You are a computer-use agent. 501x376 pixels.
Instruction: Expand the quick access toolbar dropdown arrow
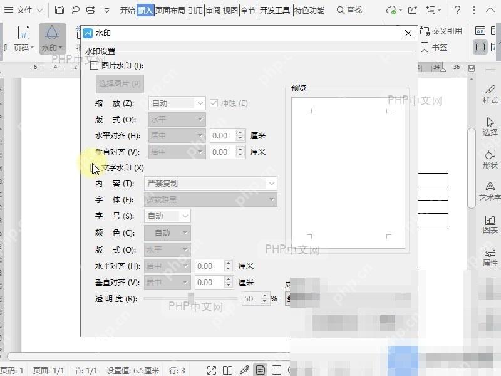[106, 11]
